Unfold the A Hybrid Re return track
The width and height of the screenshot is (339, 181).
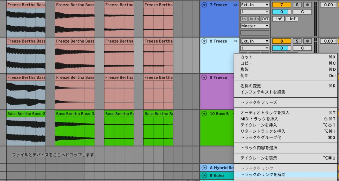(x=204, y=168)
